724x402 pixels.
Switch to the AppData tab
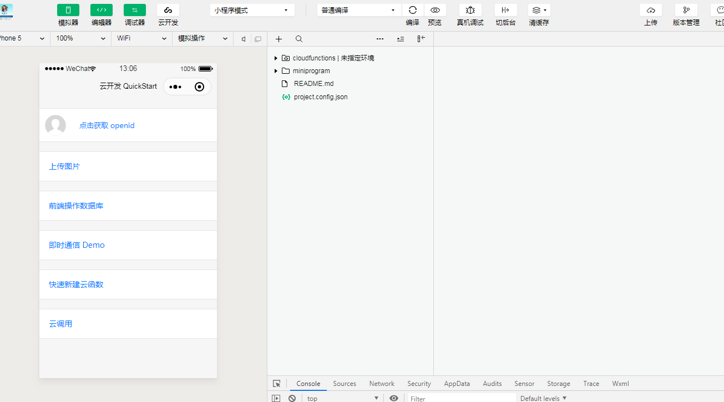click(457, 384)
